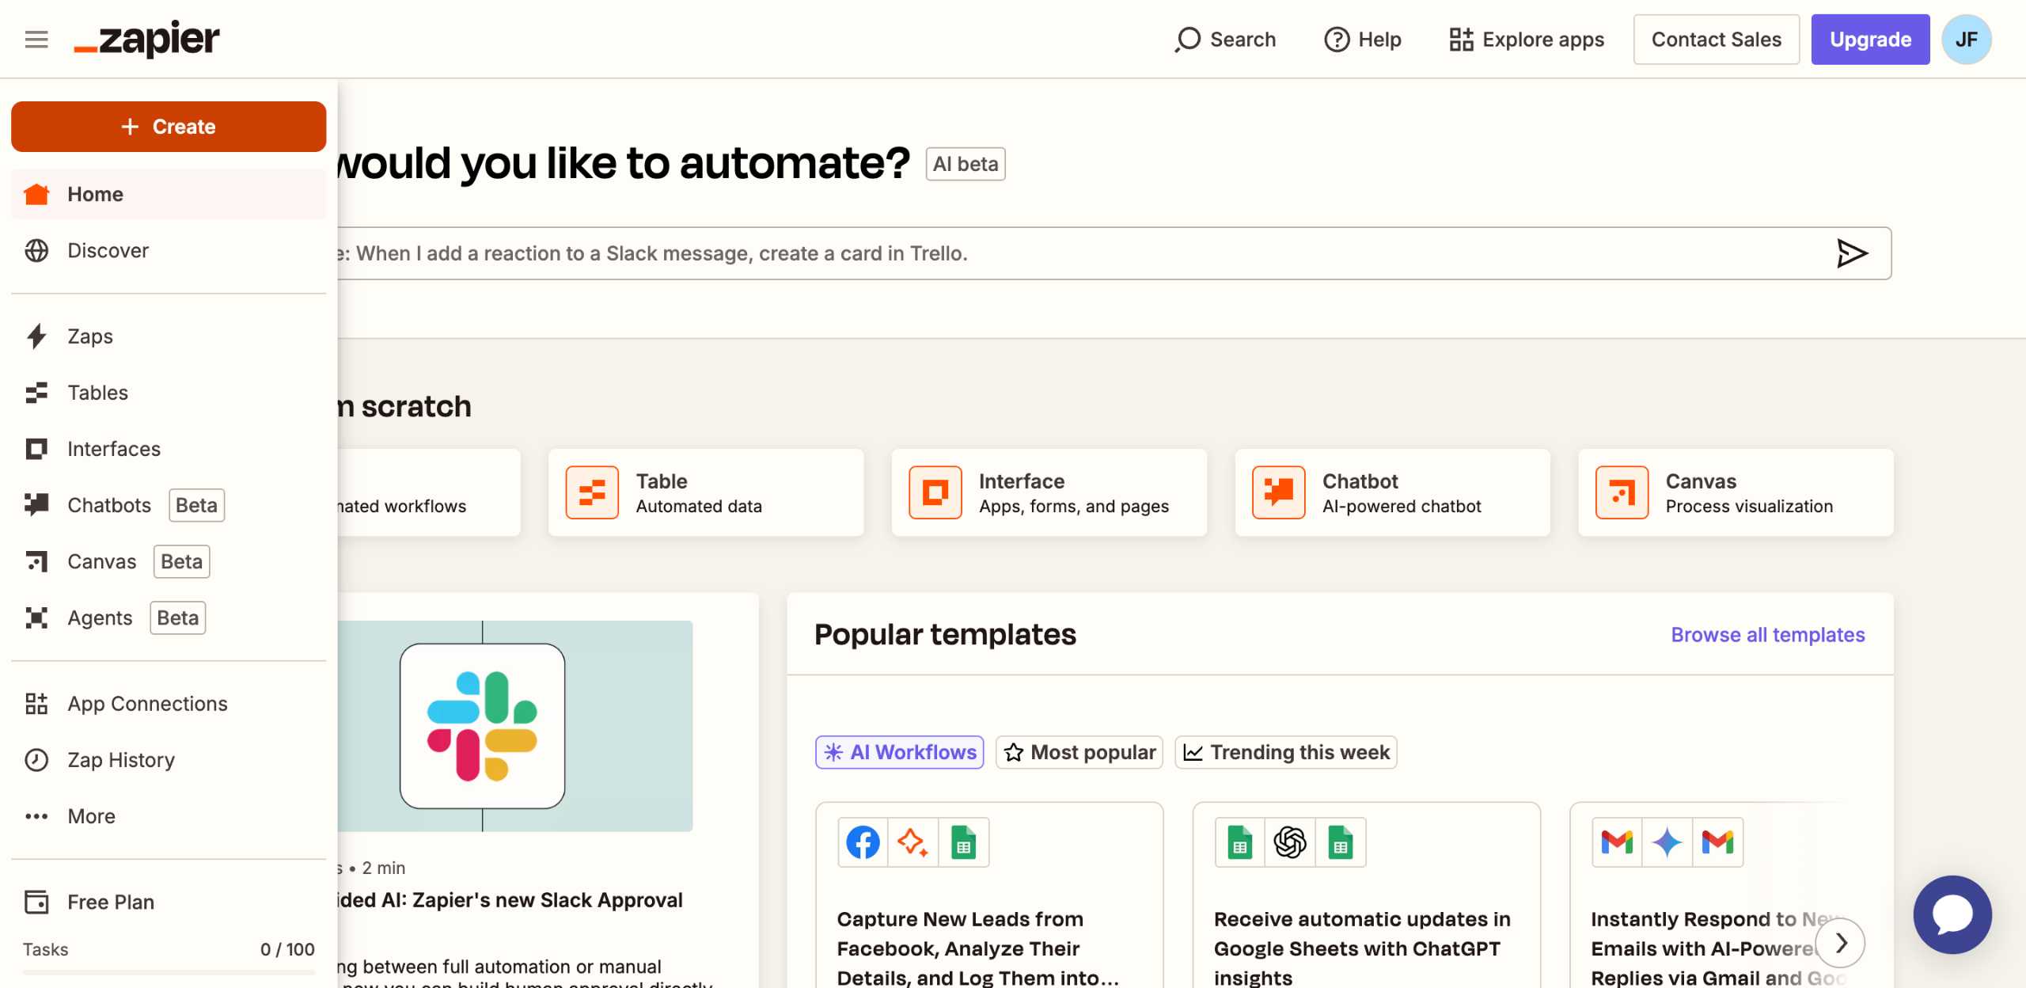This screenshot has height=988, width=2026.
Task: Click the Upgrade button
Action: (x=1871, y=40)
